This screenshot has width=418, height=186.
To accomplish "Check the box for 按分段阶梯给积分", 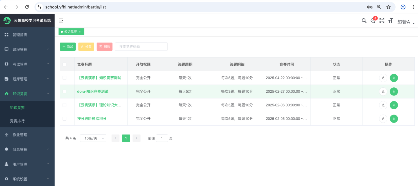I will pyautogui.click(x=64, y=119).
